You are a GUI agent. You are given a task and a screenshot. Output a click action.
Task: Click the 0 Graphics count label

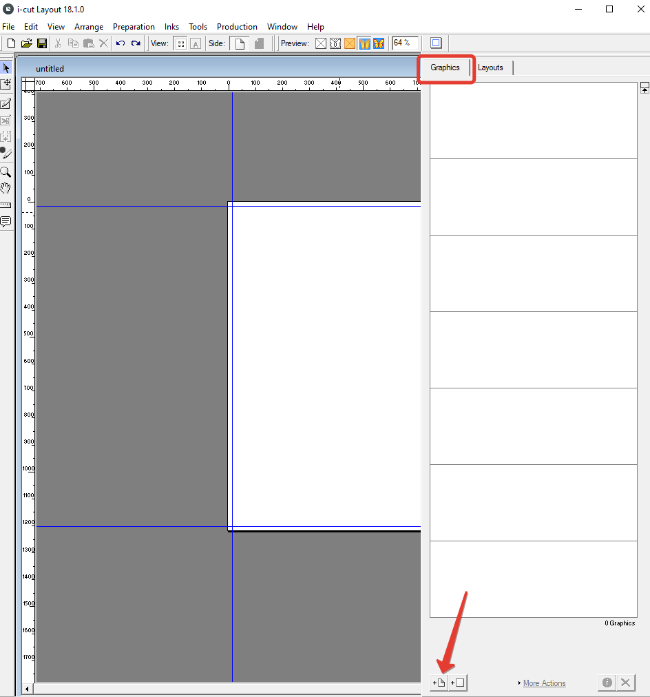[619, 623]
